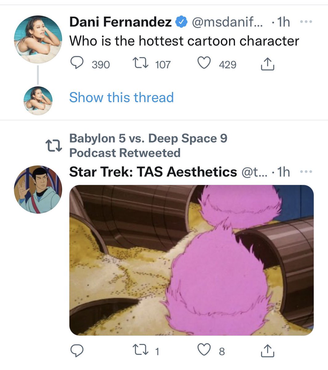View the pink tribble image
Image resolution: width=328 pixels, height=370 pixels.
click(191, 260)
